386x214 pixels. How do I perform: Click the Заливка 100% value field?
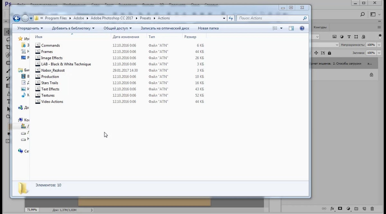click(x=371, y=53)
